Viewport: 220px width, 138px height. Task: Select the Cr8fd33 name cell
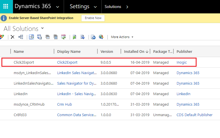(x=20, y=115)
